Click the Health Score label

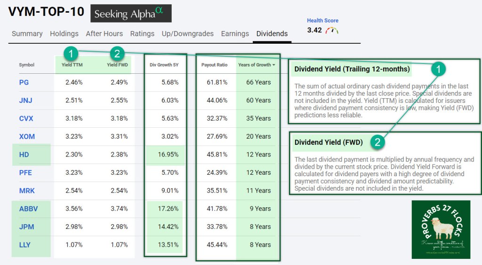[322, 21]
